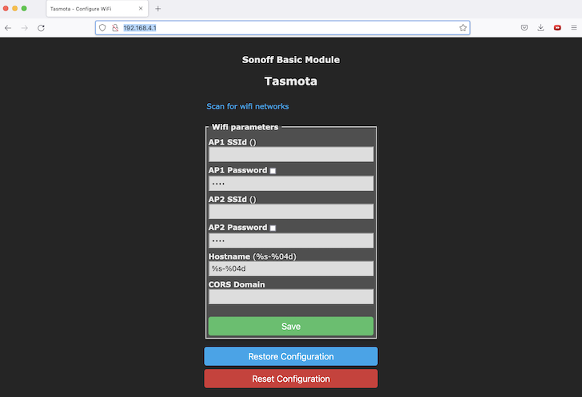Open the downloads panel

coord(540,28)
